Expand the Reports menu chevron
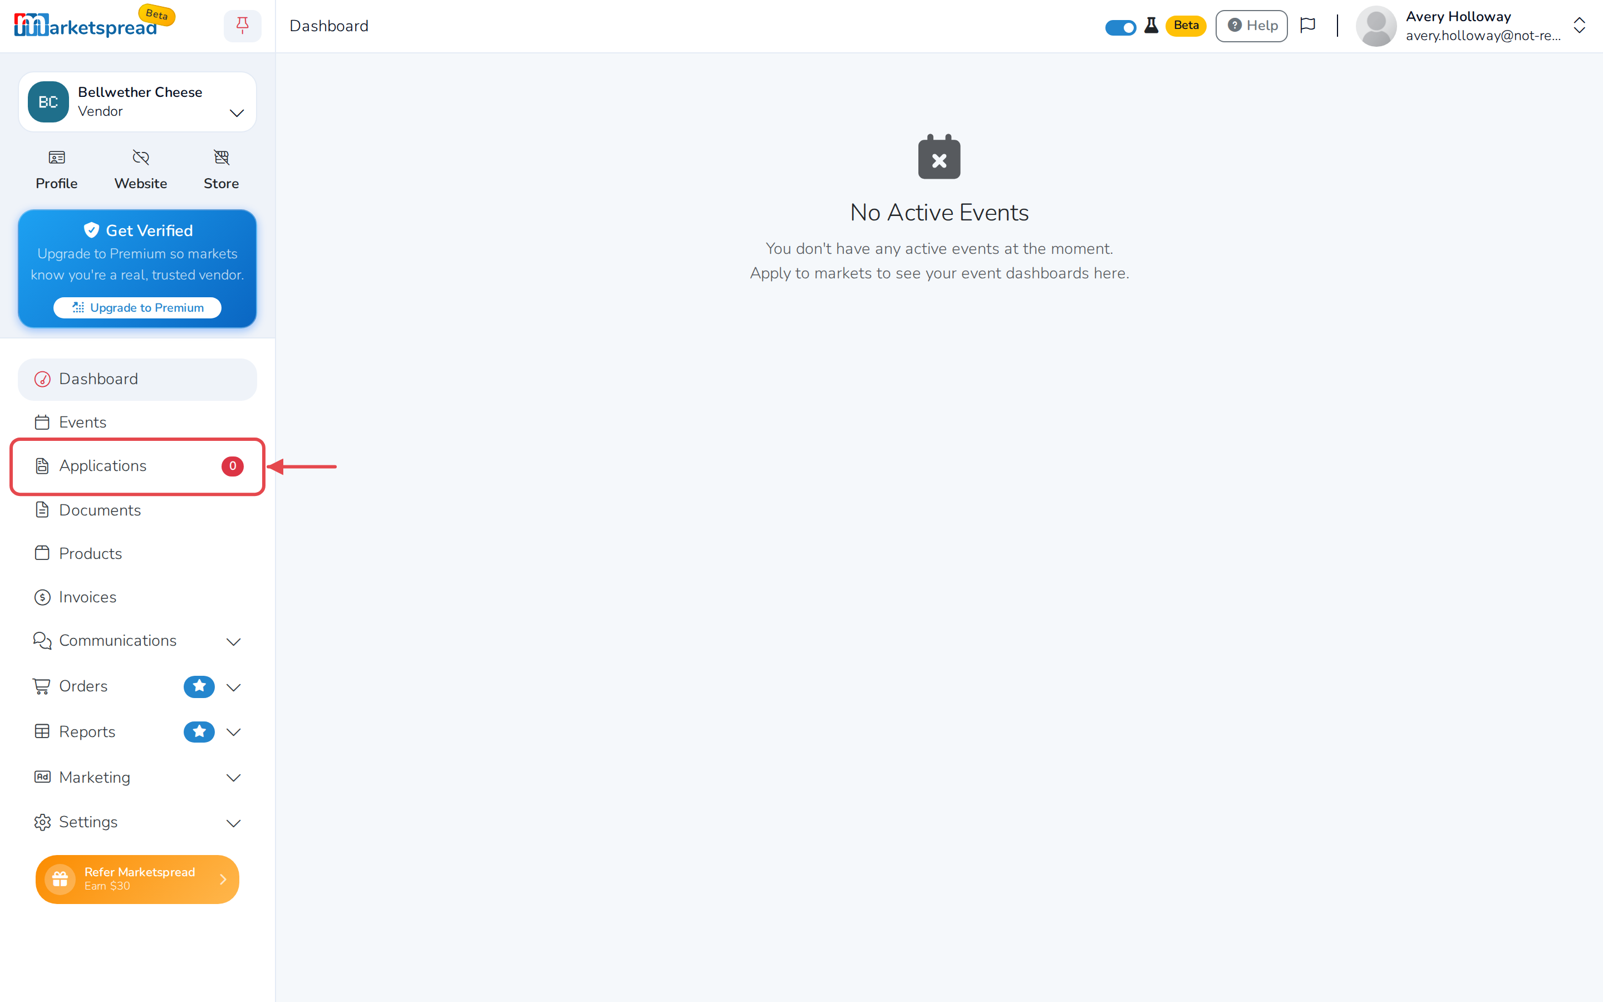This screenshot has width=1603, height=1002. 233,732
